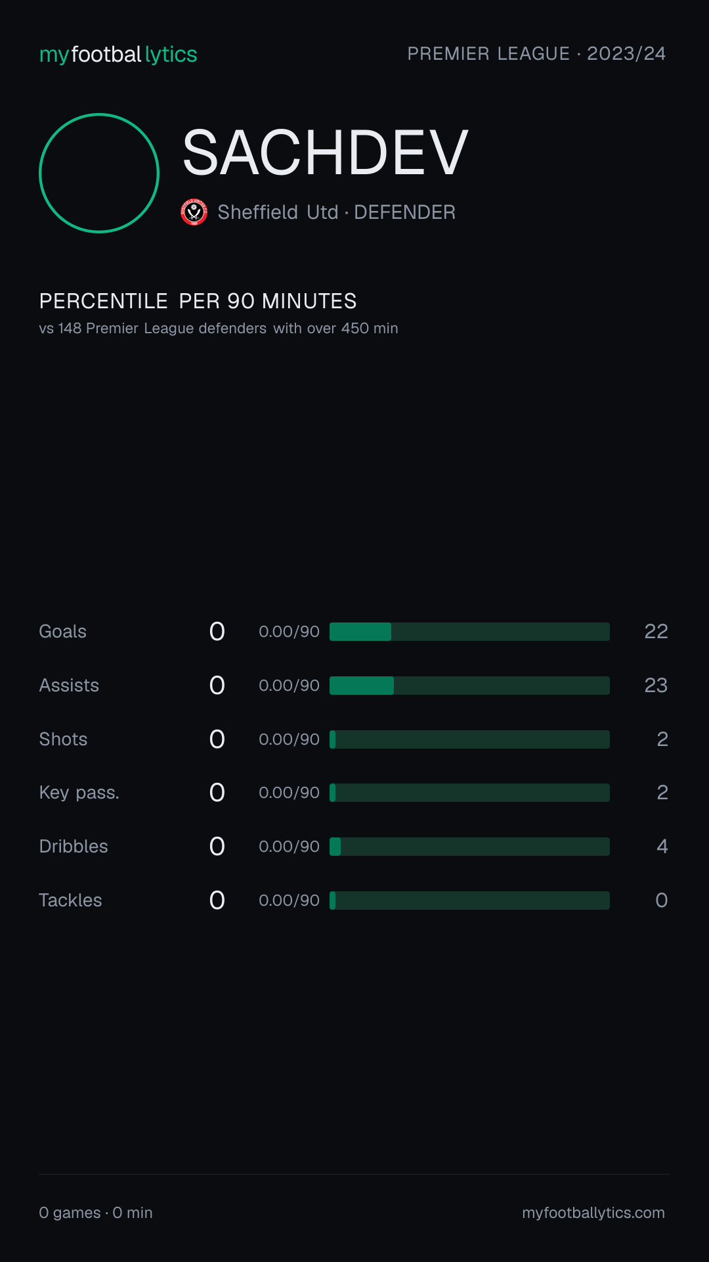Click the Shots percentile bar

tap(469, 739)
